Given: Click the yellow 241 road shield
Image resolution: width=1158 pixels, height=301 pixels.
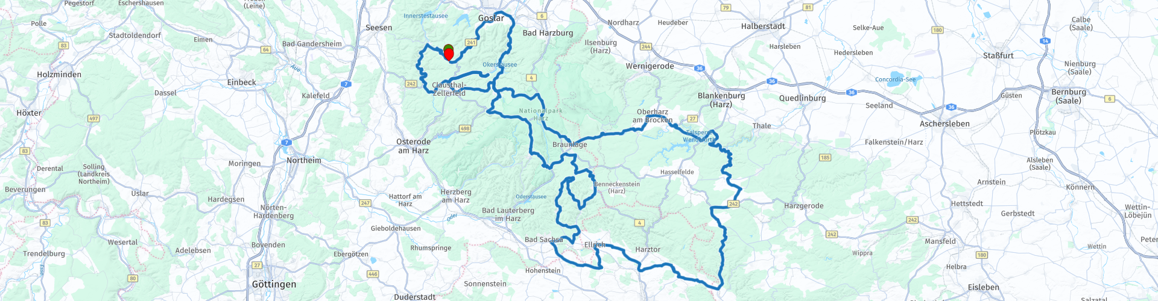Looking at the screenshot, I should click(x=471, y=42).
